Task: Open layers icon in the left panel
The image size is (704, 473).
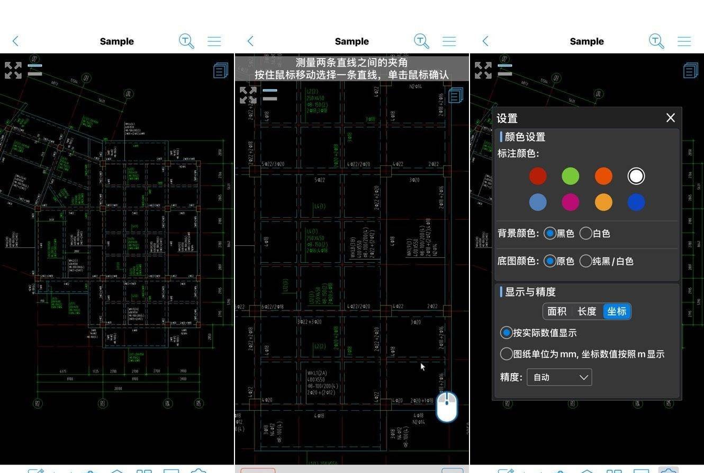Action: tap(221, 70)
